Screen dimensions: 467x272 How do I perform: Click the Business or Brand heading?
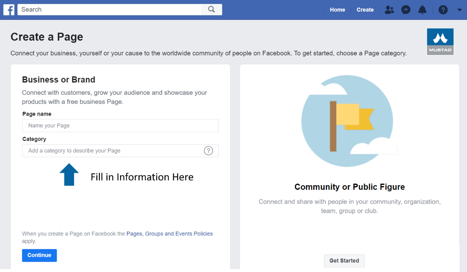pyautogui.click(x=59, y=80)
